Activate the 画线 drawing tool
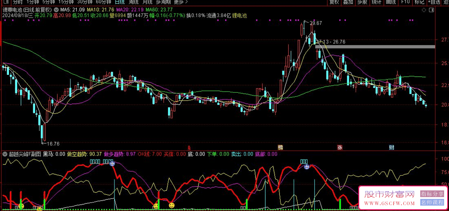 [391, 2]
